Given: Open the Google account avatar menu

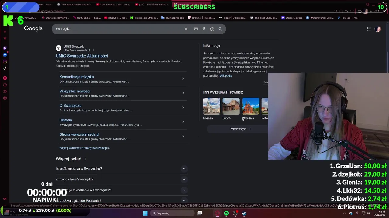Looking at the screenshot, I should 378,29.
